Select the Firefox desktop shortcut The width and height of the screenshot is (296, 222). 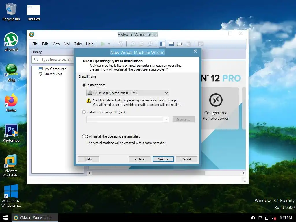11,103
